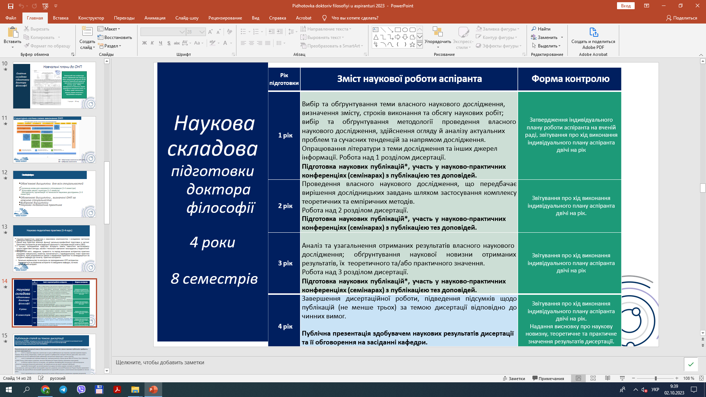Open Reading View from status bar
706x397 pixels.
(607, 378)
